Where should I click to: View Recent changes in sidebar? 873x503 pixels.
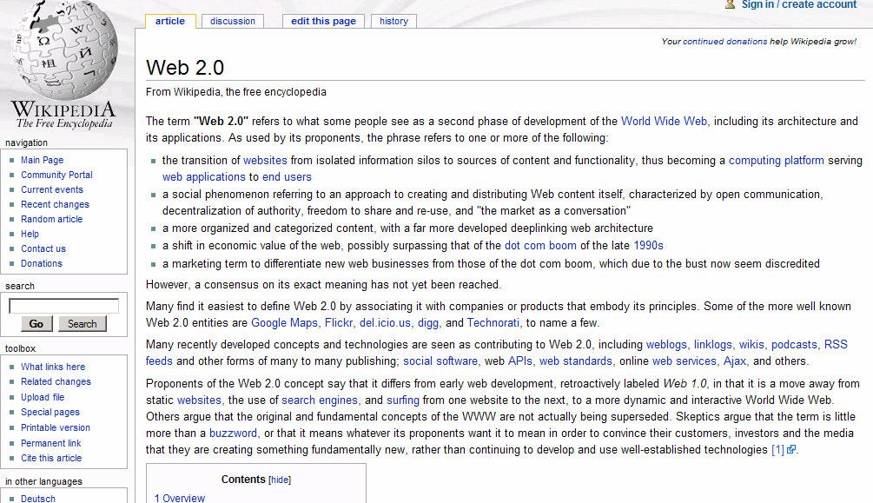(x=55, y=204)
